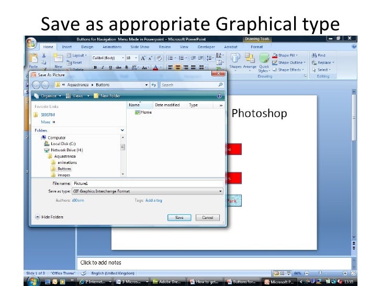Open the Organize menu
This screenshot has width=381, height=286.
[x=48, y=96]
